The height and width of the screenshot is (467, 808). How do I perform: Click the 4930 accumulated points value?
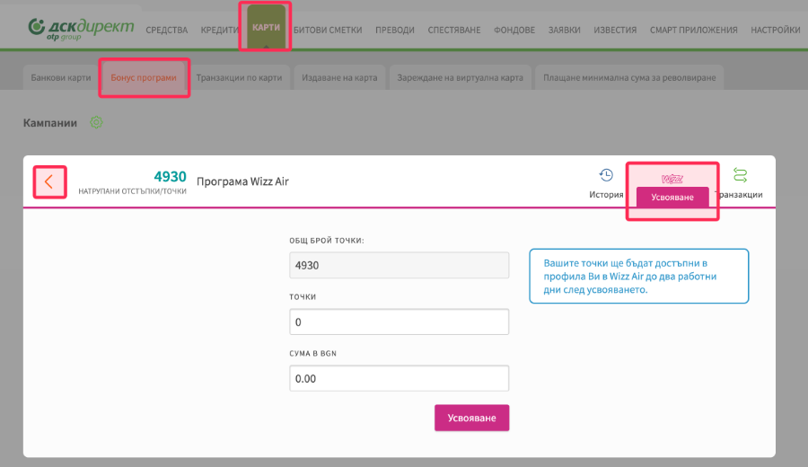[x=170, y=176]
